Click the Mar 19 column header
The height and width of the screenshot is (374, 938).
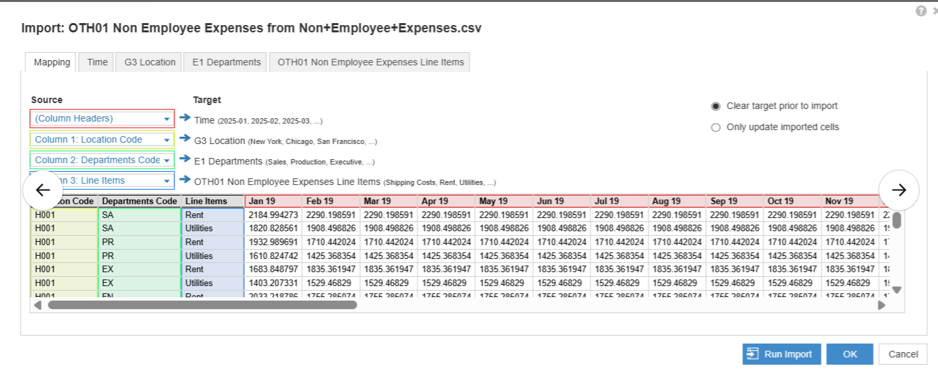[x=388, y=202]
